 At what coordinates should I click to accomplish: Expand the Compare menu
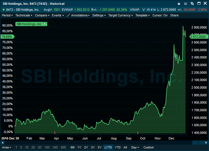(x=42, y=15)
